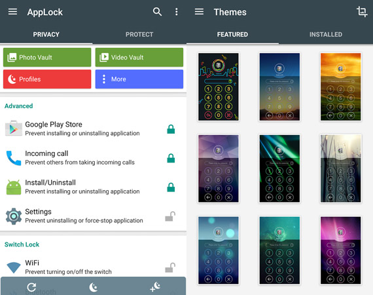Tap the refresh icon in bottom bar
373x295 pixels.
tap(31, 287)
